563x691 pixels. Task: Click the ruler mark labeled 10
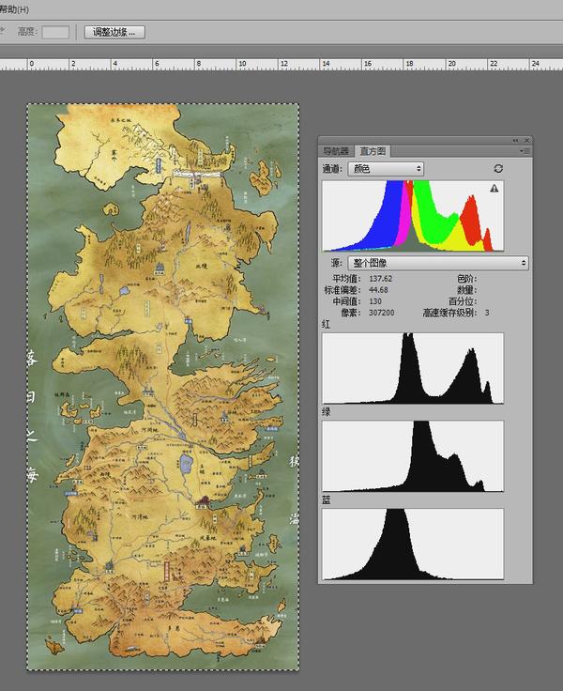tap(242, 64)
